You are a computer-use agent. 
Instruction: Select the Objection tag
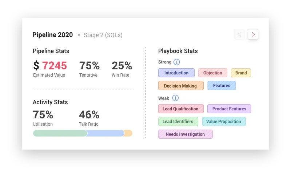click(213, 73)
